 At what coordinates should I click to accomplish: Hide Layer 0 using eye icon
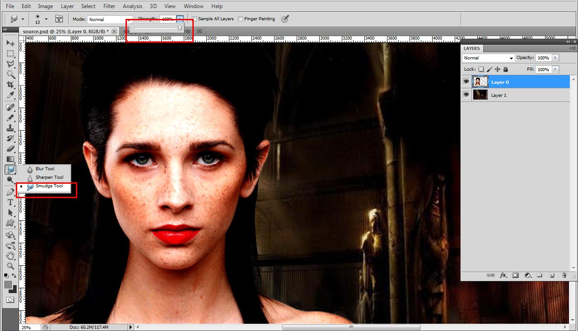[x=466, y=82]
